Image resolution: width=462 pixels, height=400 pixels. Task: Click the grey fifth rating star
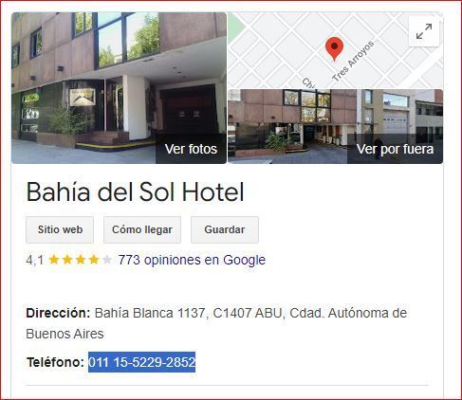tap(107, 260)
